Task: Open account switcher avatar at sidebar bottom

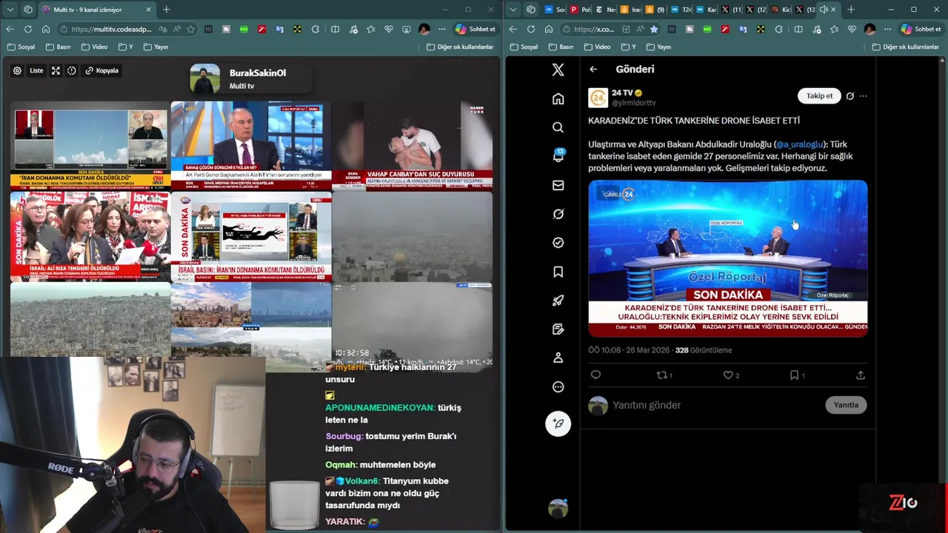Action: pos(558,508)
